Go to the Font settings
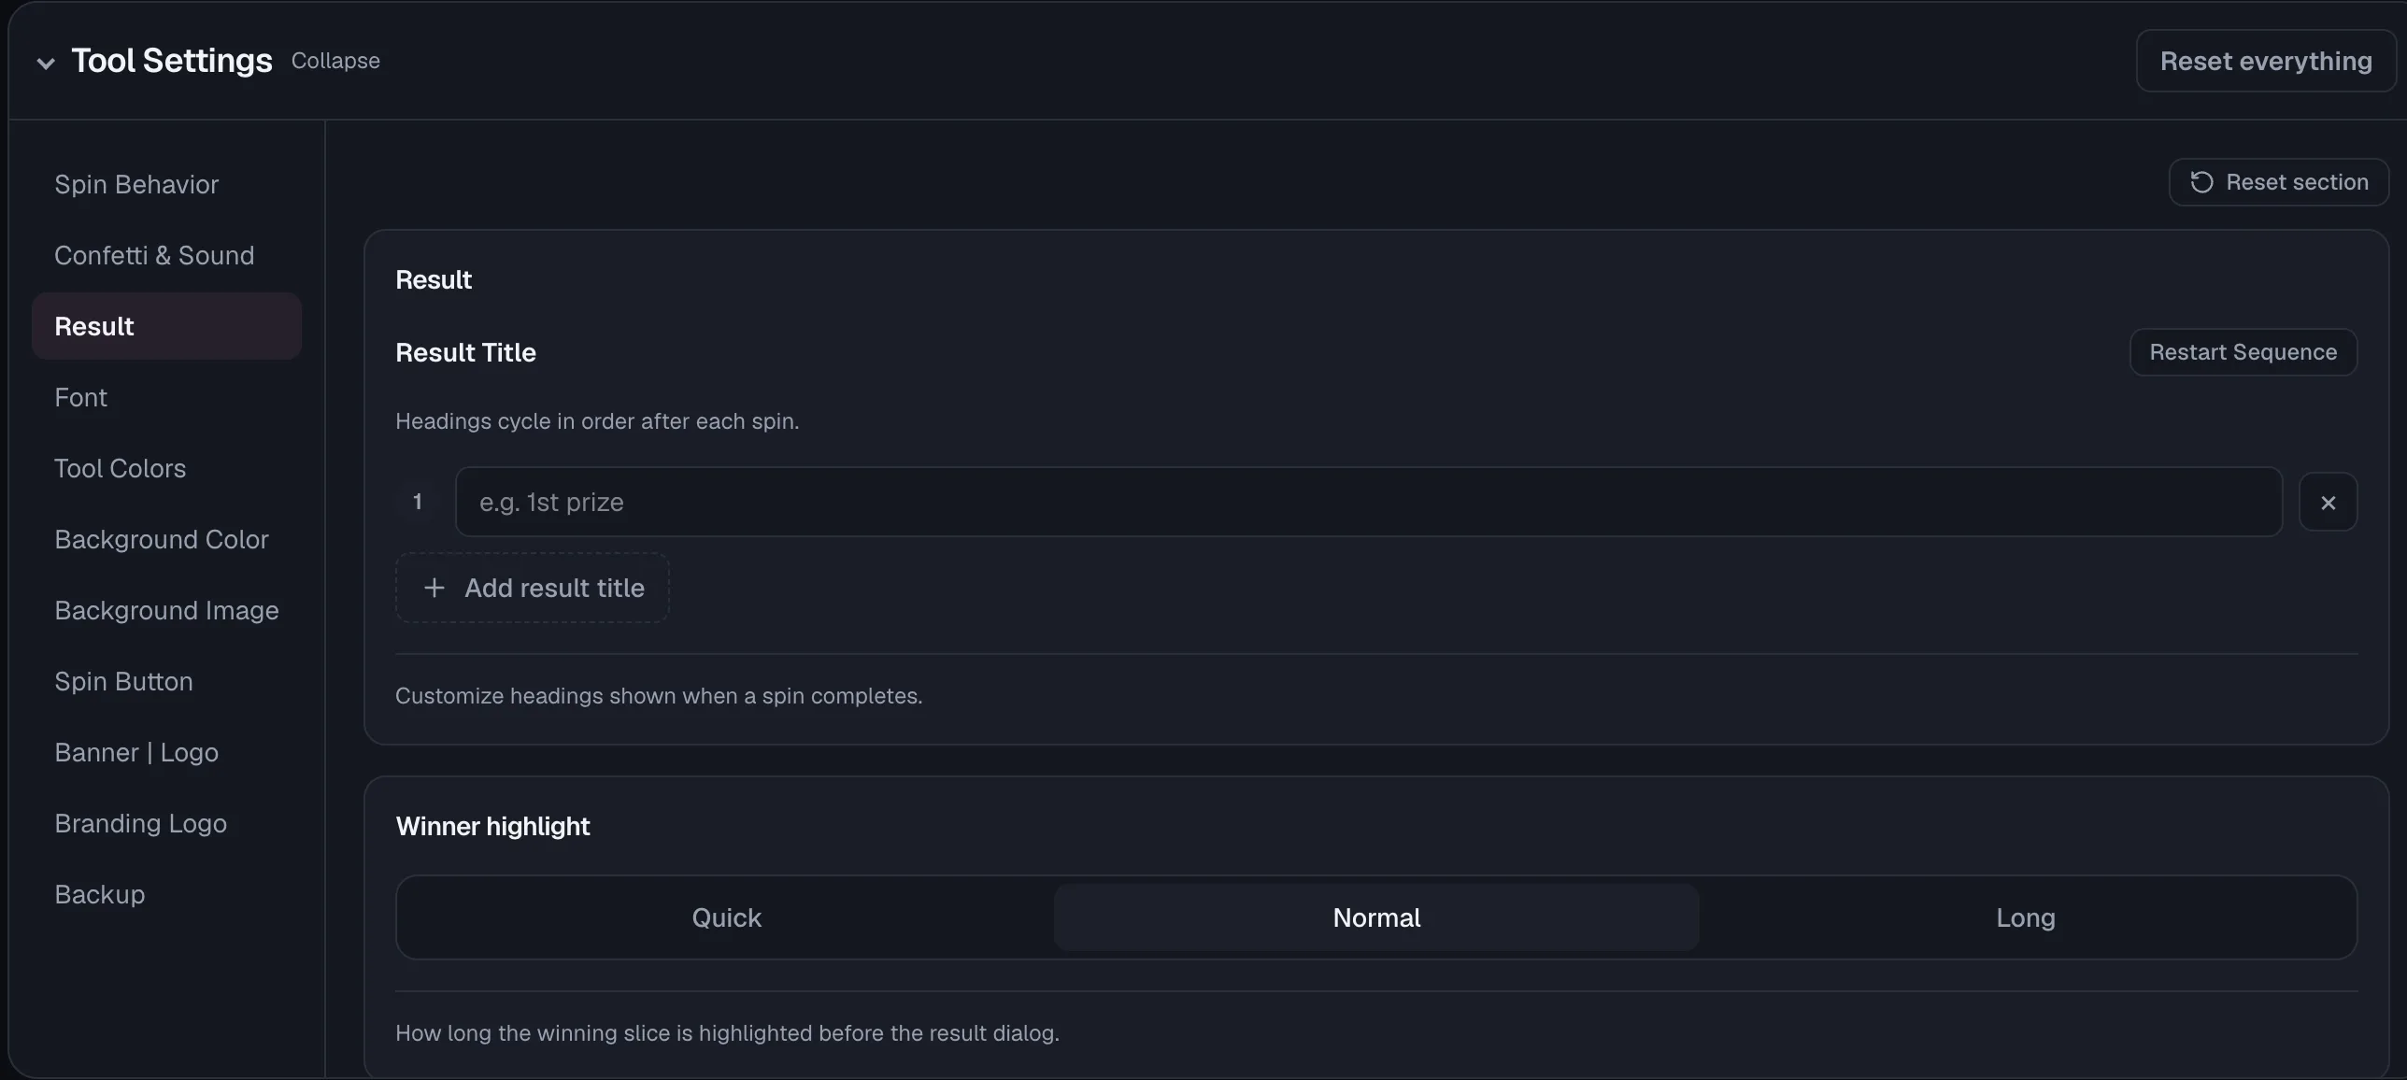Screen dimensions: 2407x1080 (x=166, y=397)
